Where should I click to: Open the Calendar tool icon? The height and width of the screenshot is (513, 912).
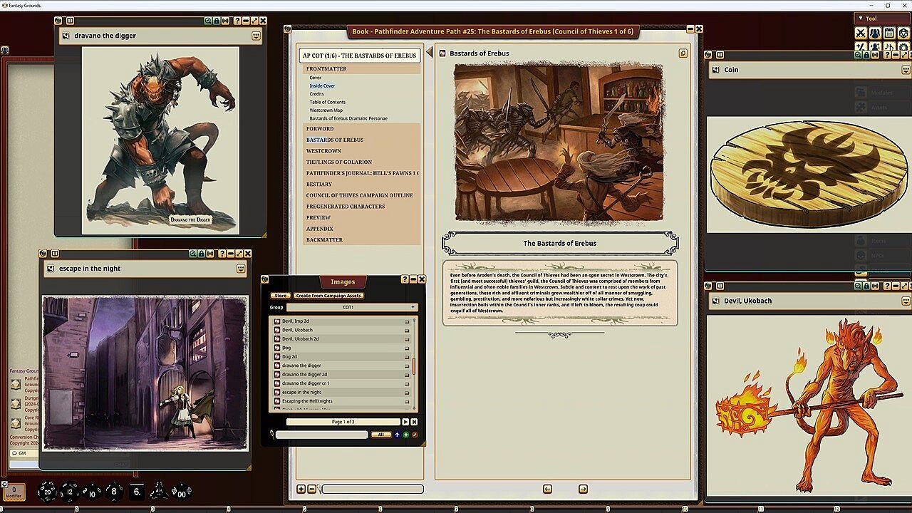[x=889, y=33]
